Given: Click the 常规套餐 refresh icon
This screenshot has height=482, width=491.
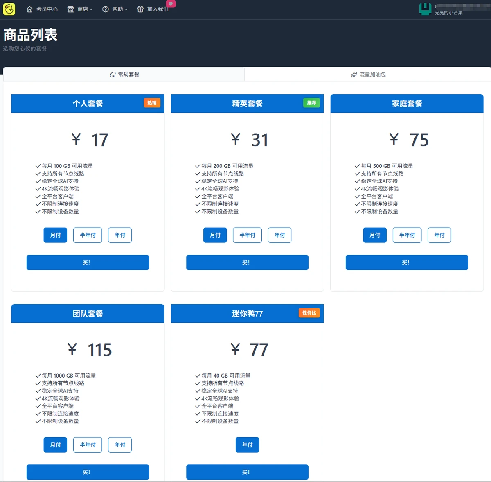Looking at the screenshot, I should 113,75.
